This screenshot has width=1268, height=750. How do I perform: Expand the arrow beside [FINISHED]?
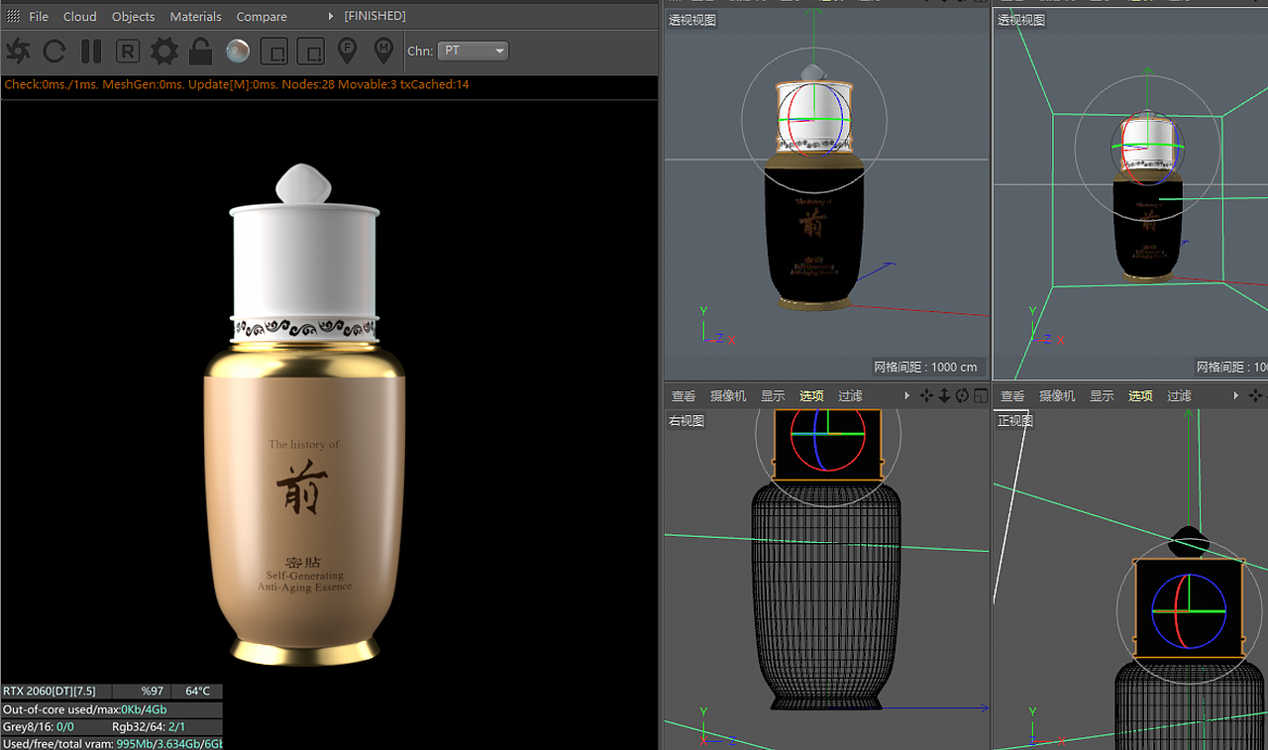coord(331,17)
